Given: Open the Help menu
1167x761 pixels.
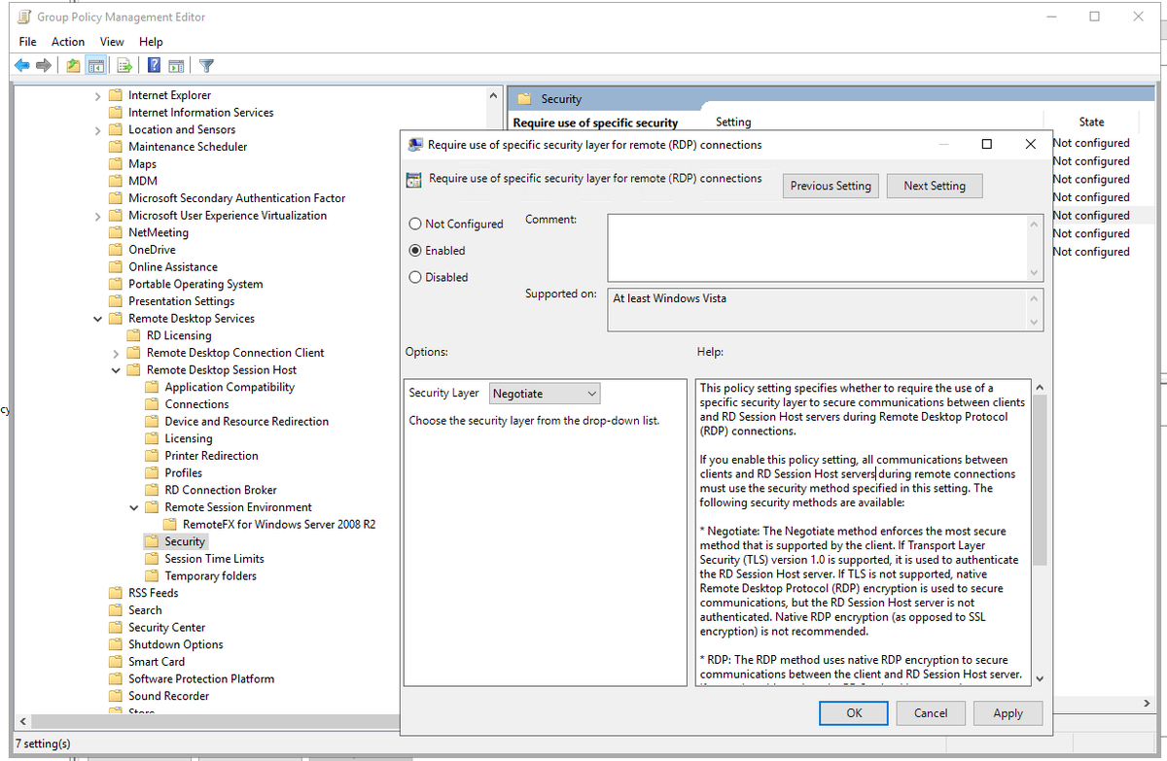Looking at the screenshot, I should (x=151, y=42).
